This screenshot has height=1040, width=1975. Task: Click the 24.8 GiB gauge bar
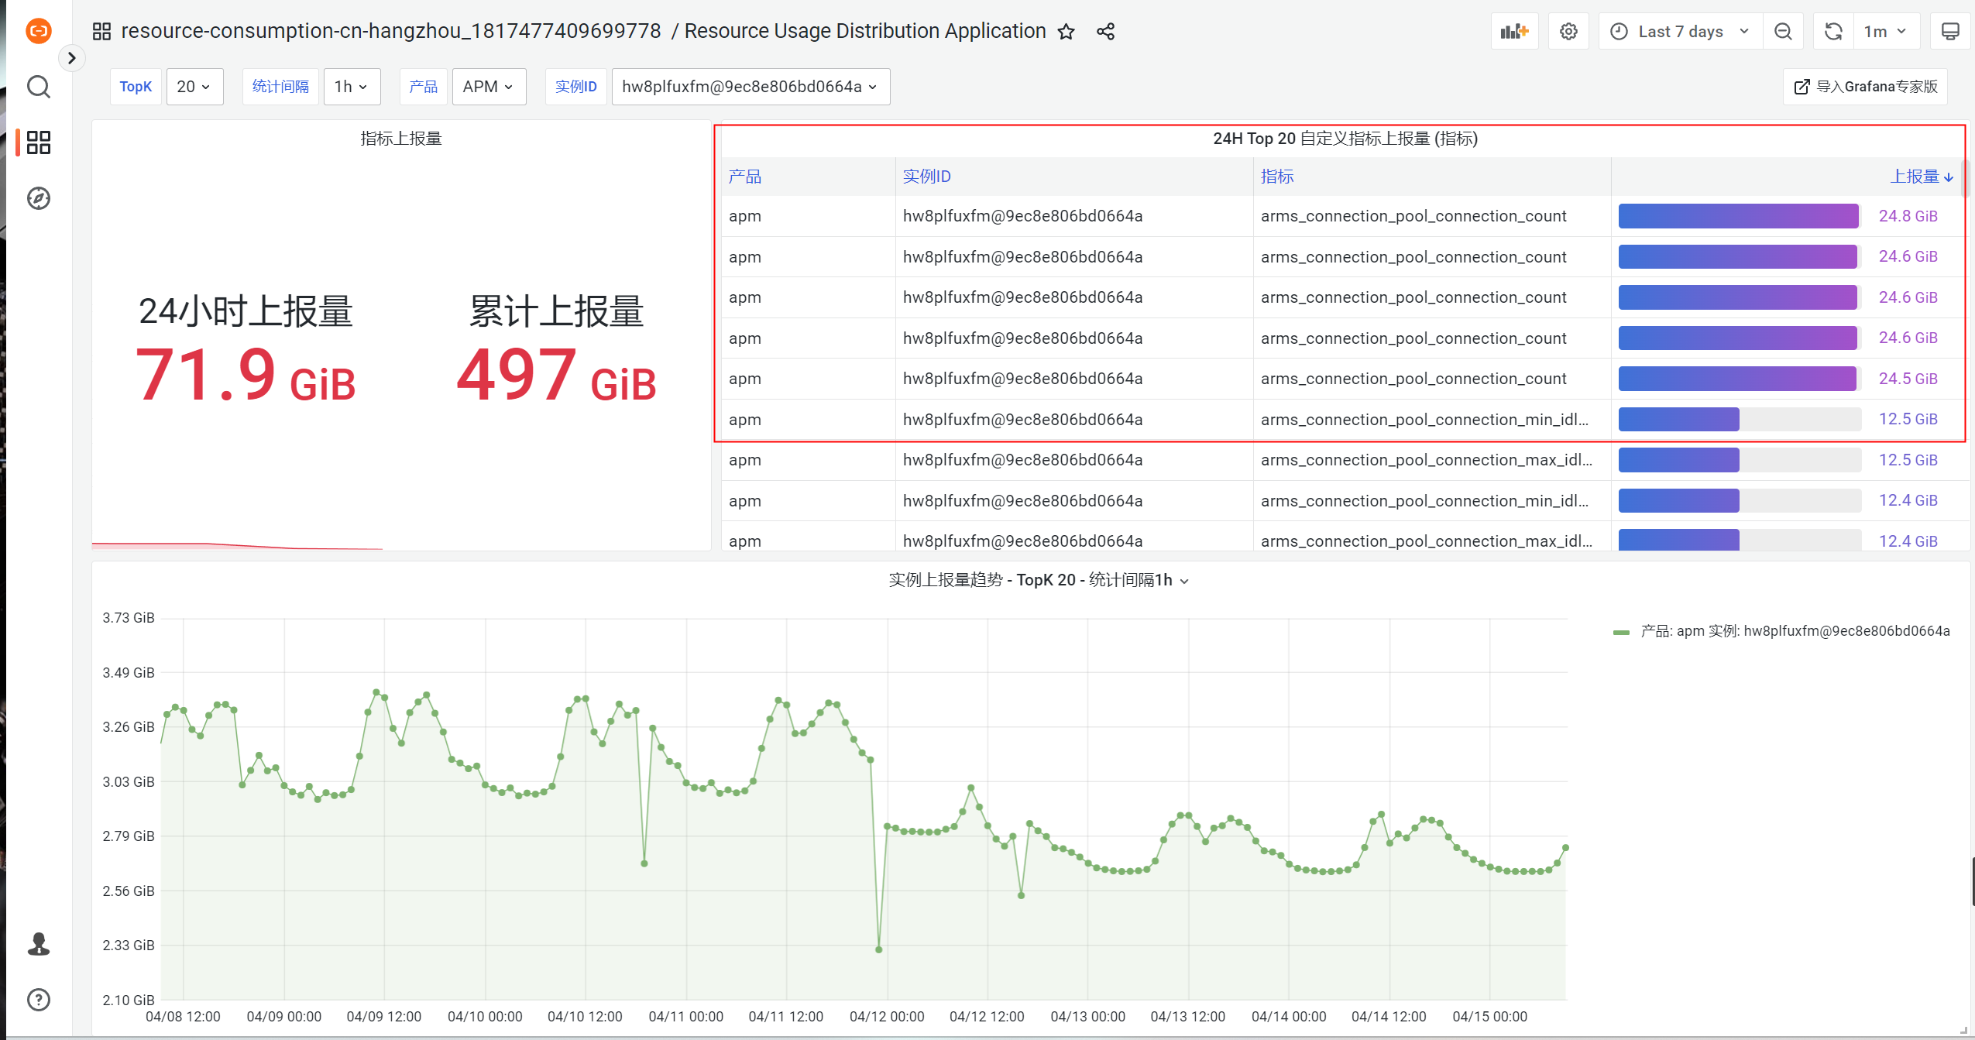1739,216
